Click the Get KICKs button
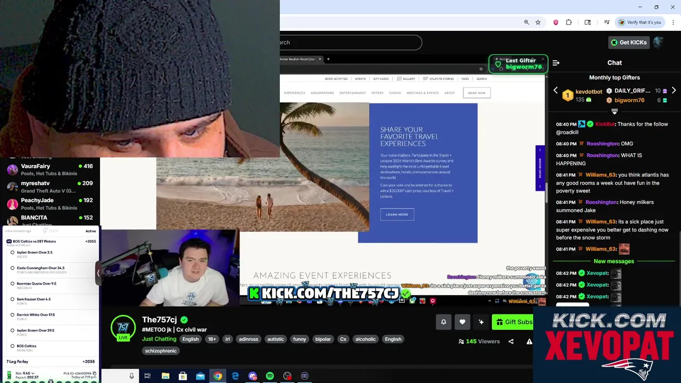The image size is (681, 383). pos(628,43)
